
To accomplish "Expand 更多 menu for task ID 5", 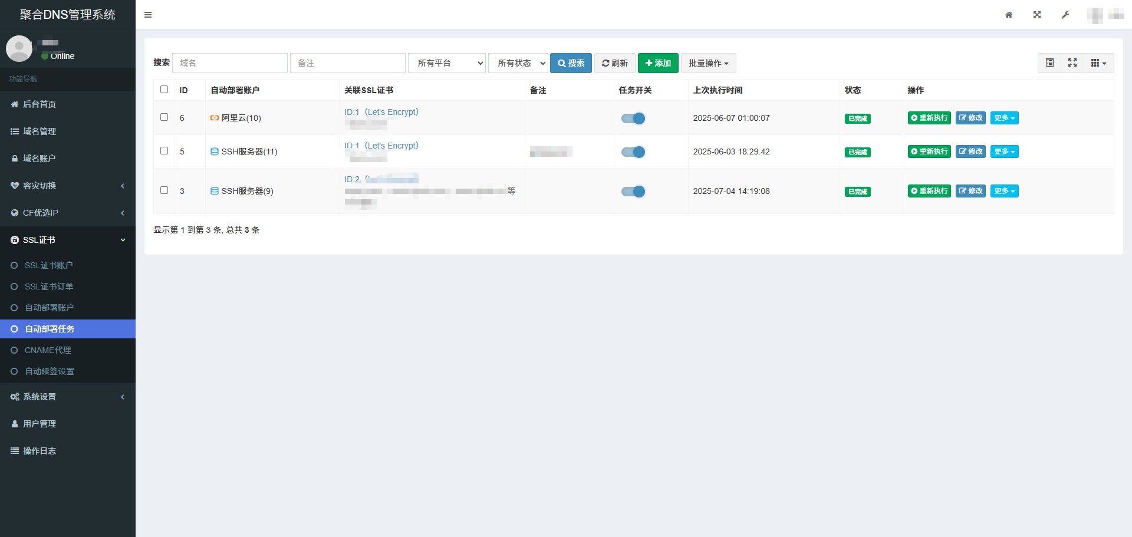I will click(1004, 151).
